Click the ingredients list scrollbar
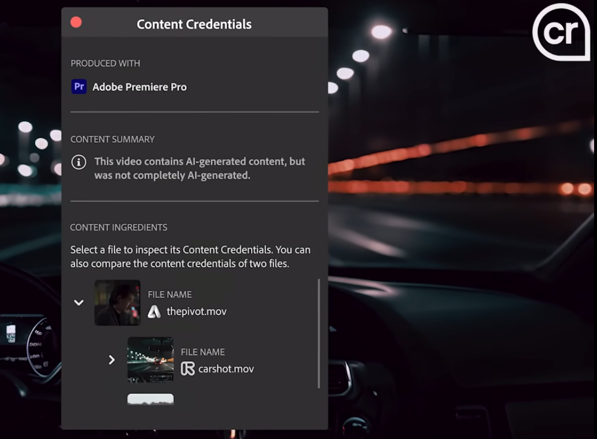This screenshot has height=439, width=597. [319, 334]
